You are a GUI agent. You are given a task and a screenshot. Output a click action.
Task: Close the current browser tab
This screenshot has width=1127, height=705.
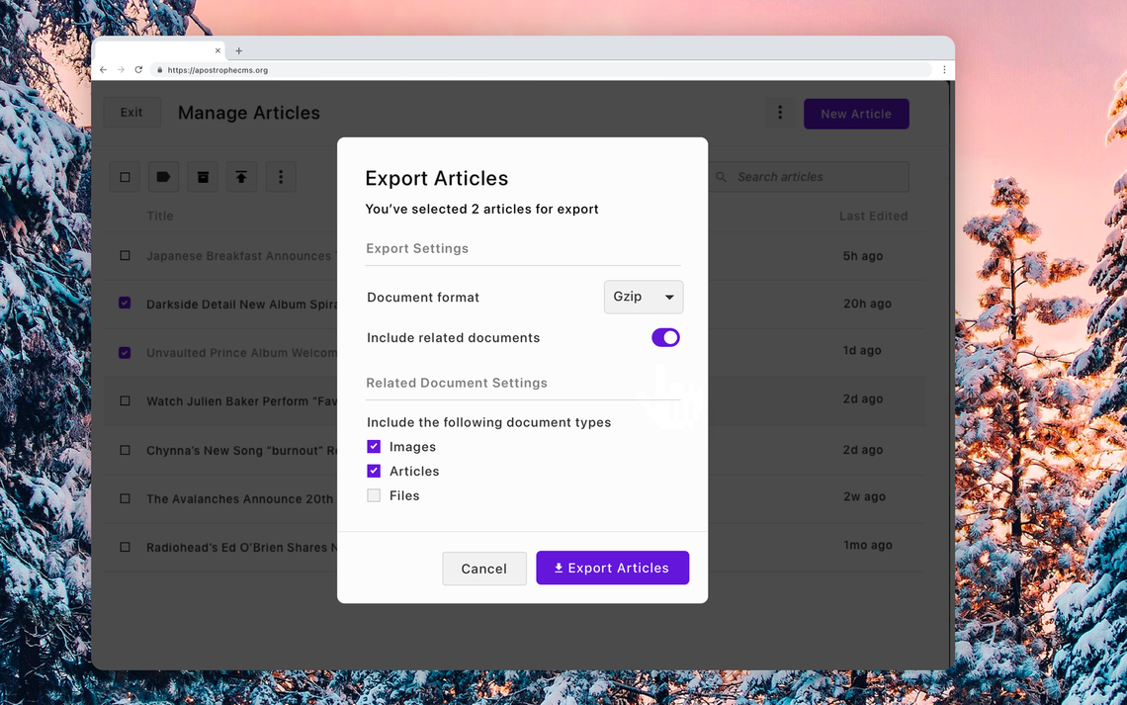click(217, 50)
